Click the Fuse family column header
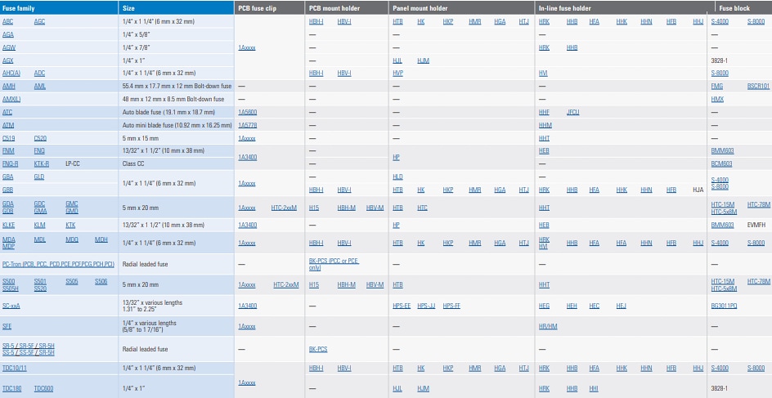Viewport: 772px width, 398px height. coord(20,7)
